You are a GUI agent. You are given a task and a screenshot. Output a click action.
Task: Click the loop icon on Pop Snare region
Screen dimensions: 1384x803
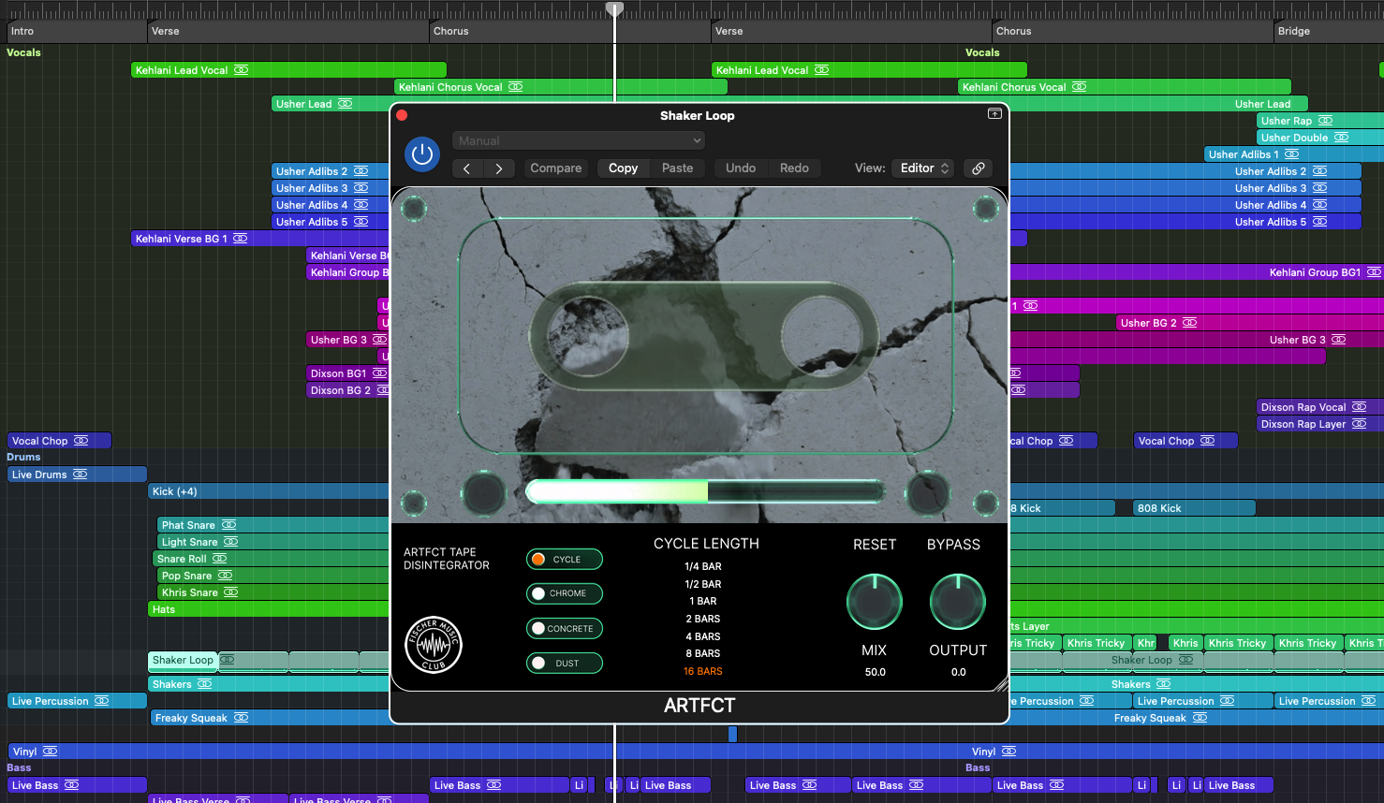[225, 576]
